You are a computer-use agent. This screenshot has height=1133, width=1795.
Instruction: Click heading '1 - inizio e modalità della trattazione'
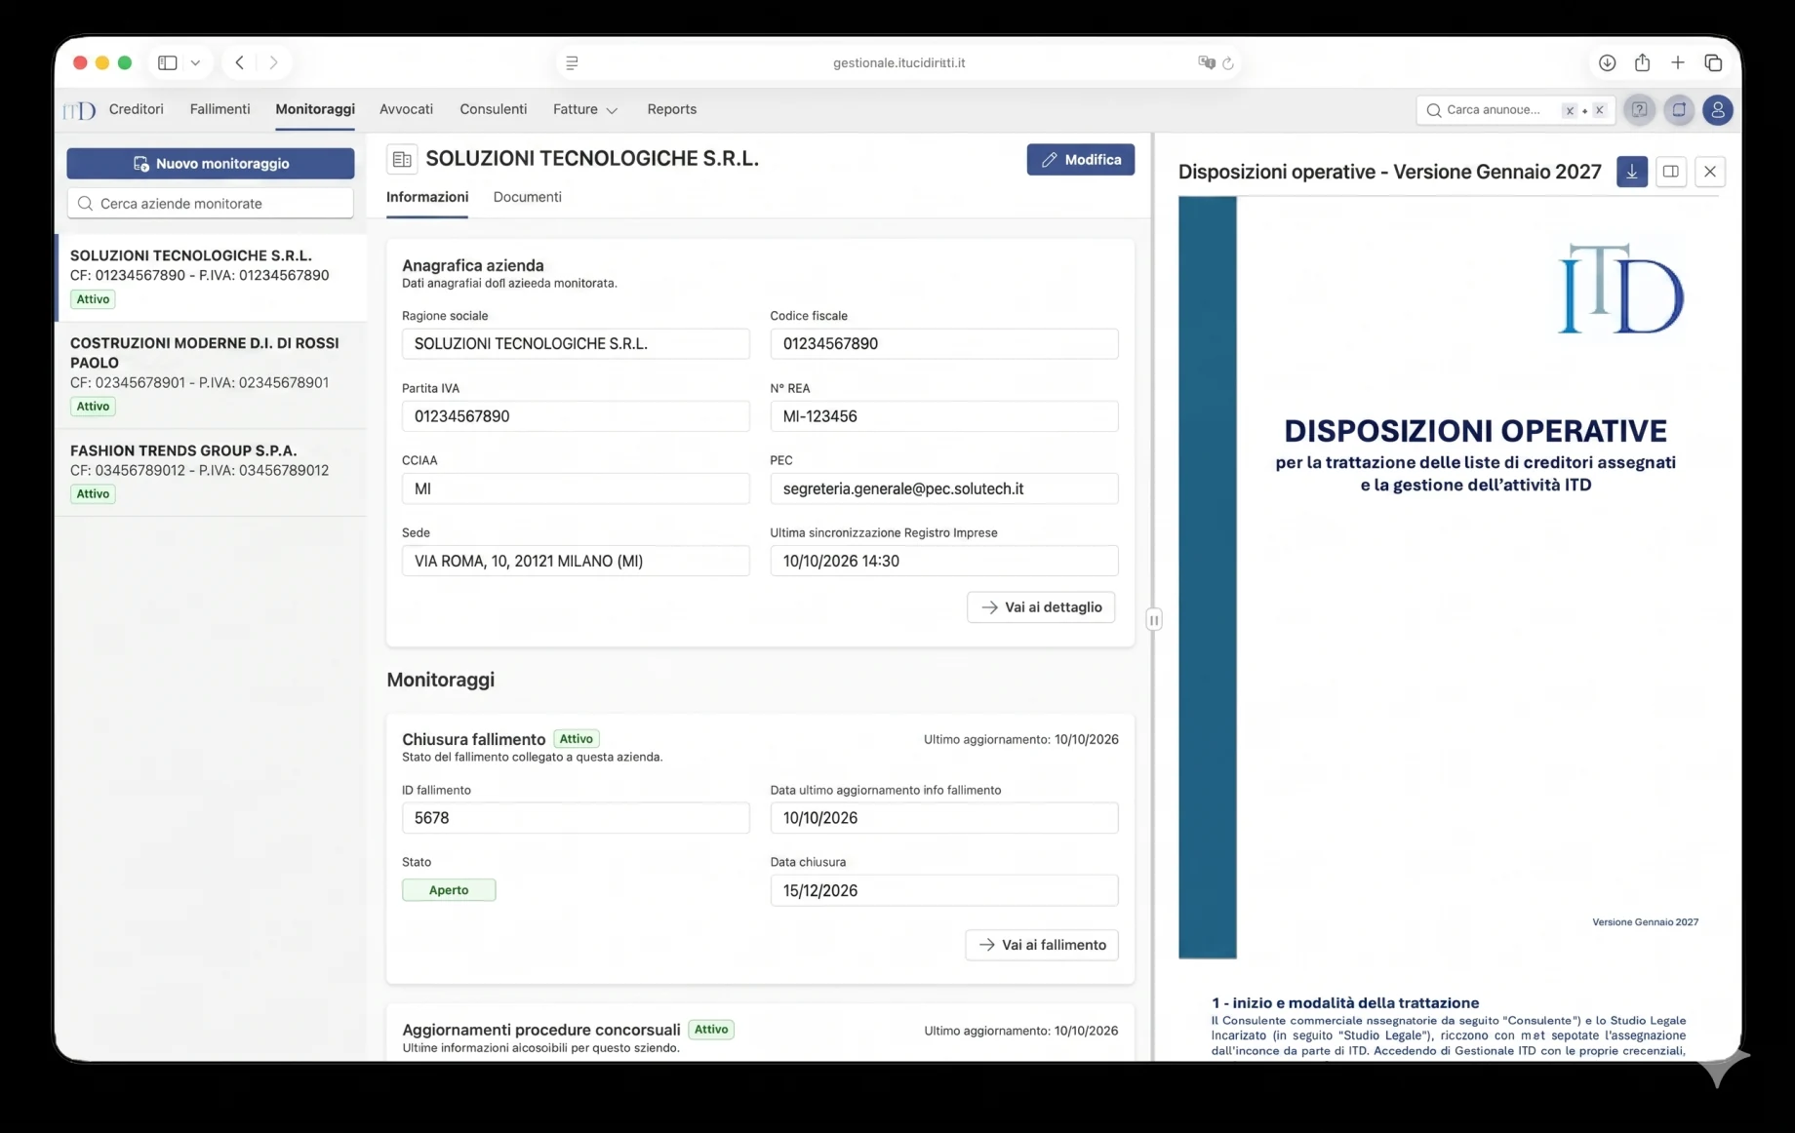point(1345,1002)
